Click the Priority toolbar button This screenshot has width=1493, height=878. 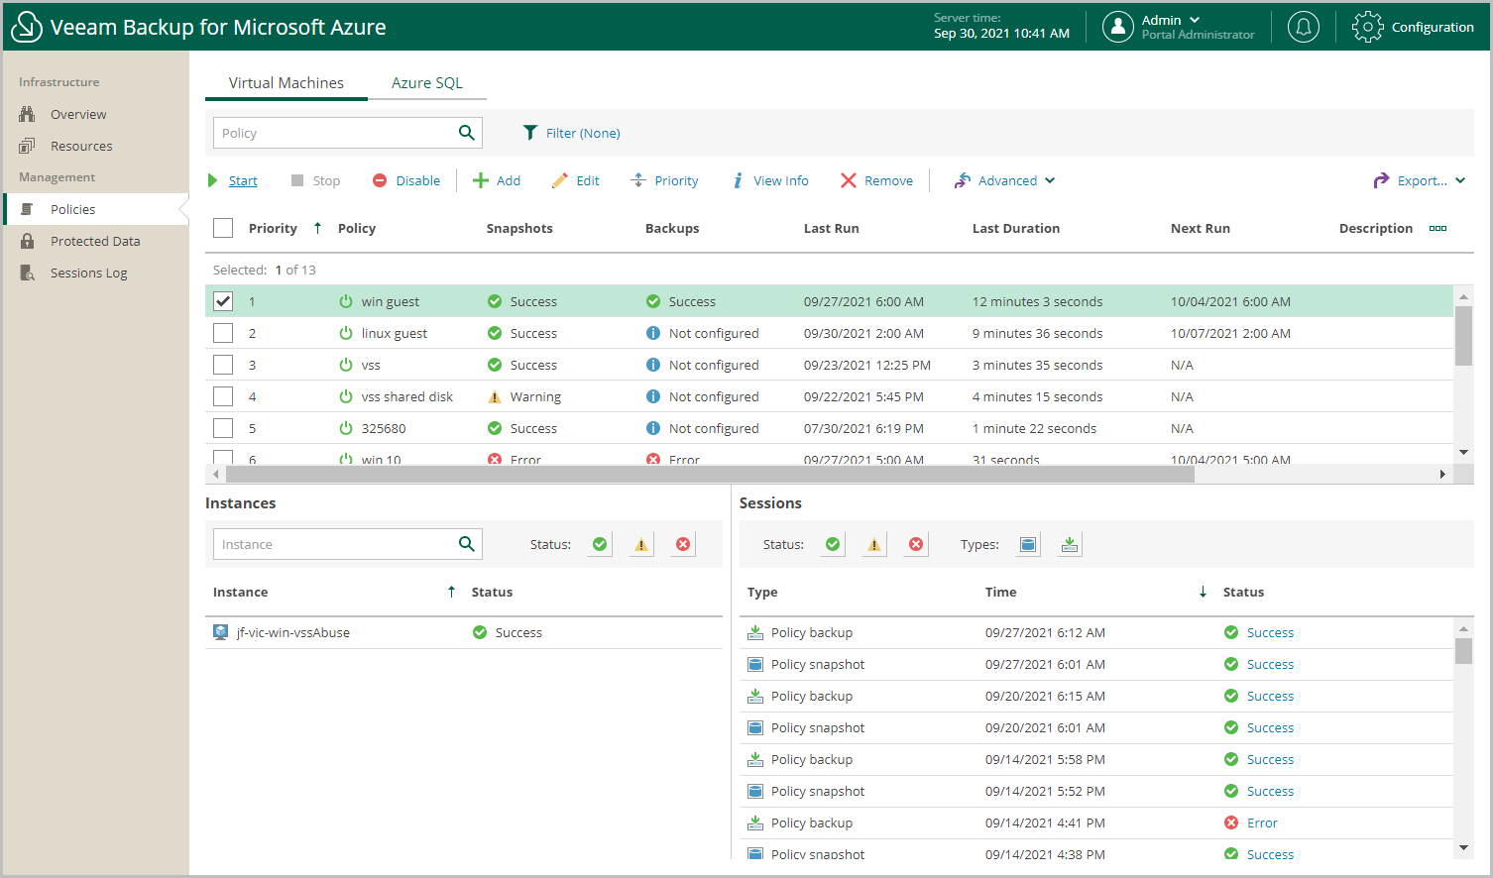665,180
